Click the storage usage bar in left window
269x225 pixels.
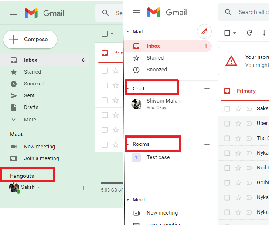point(112,183)
